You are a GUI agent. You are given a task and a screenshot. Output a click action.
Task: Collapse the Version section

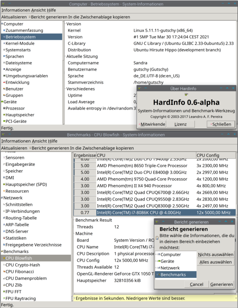click(x=65, y=24)
